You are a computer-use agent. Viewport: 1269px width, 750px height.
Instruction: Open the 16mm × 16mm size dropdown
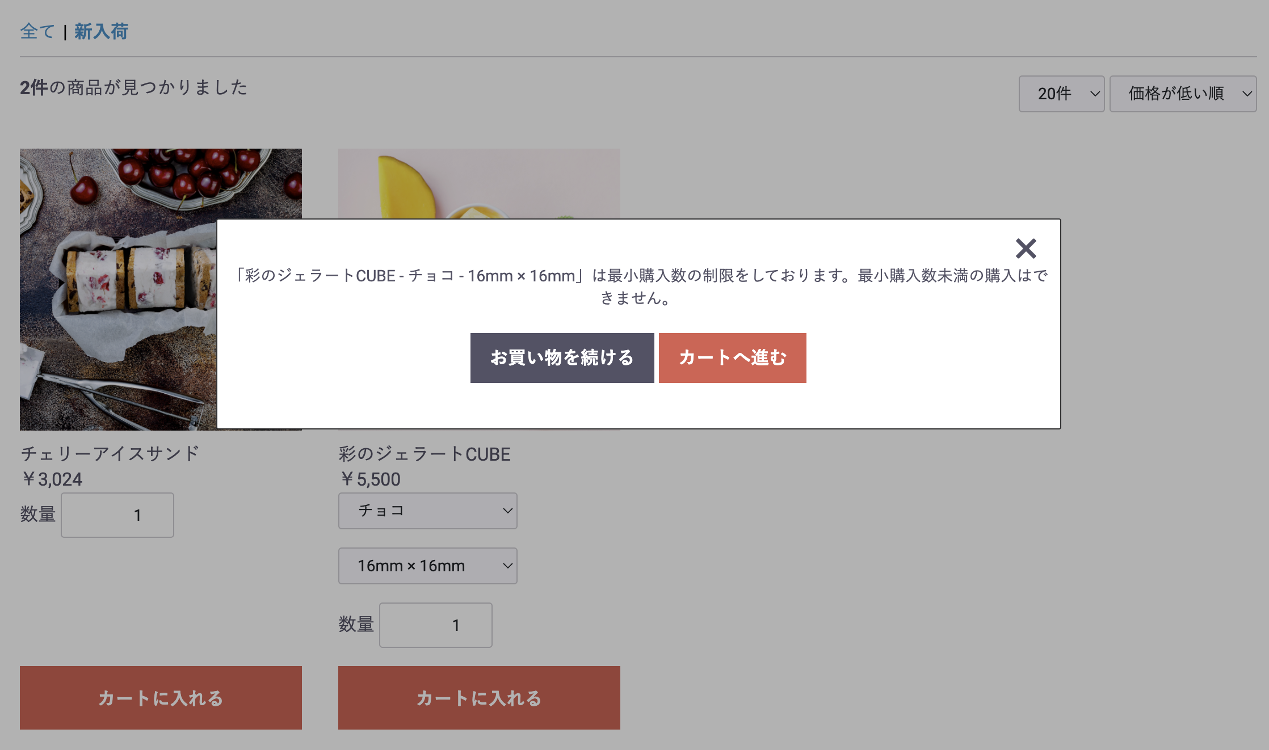427,566
